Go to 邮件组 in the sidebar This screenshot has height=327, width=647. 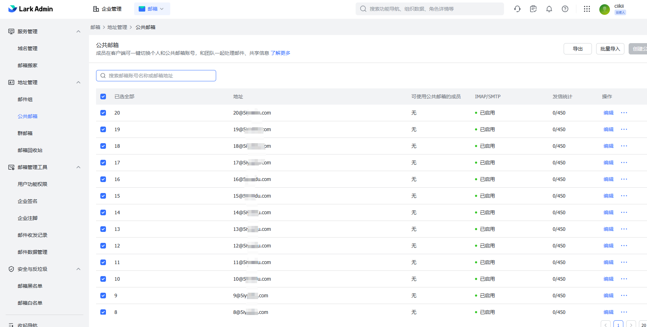point(25,99)
